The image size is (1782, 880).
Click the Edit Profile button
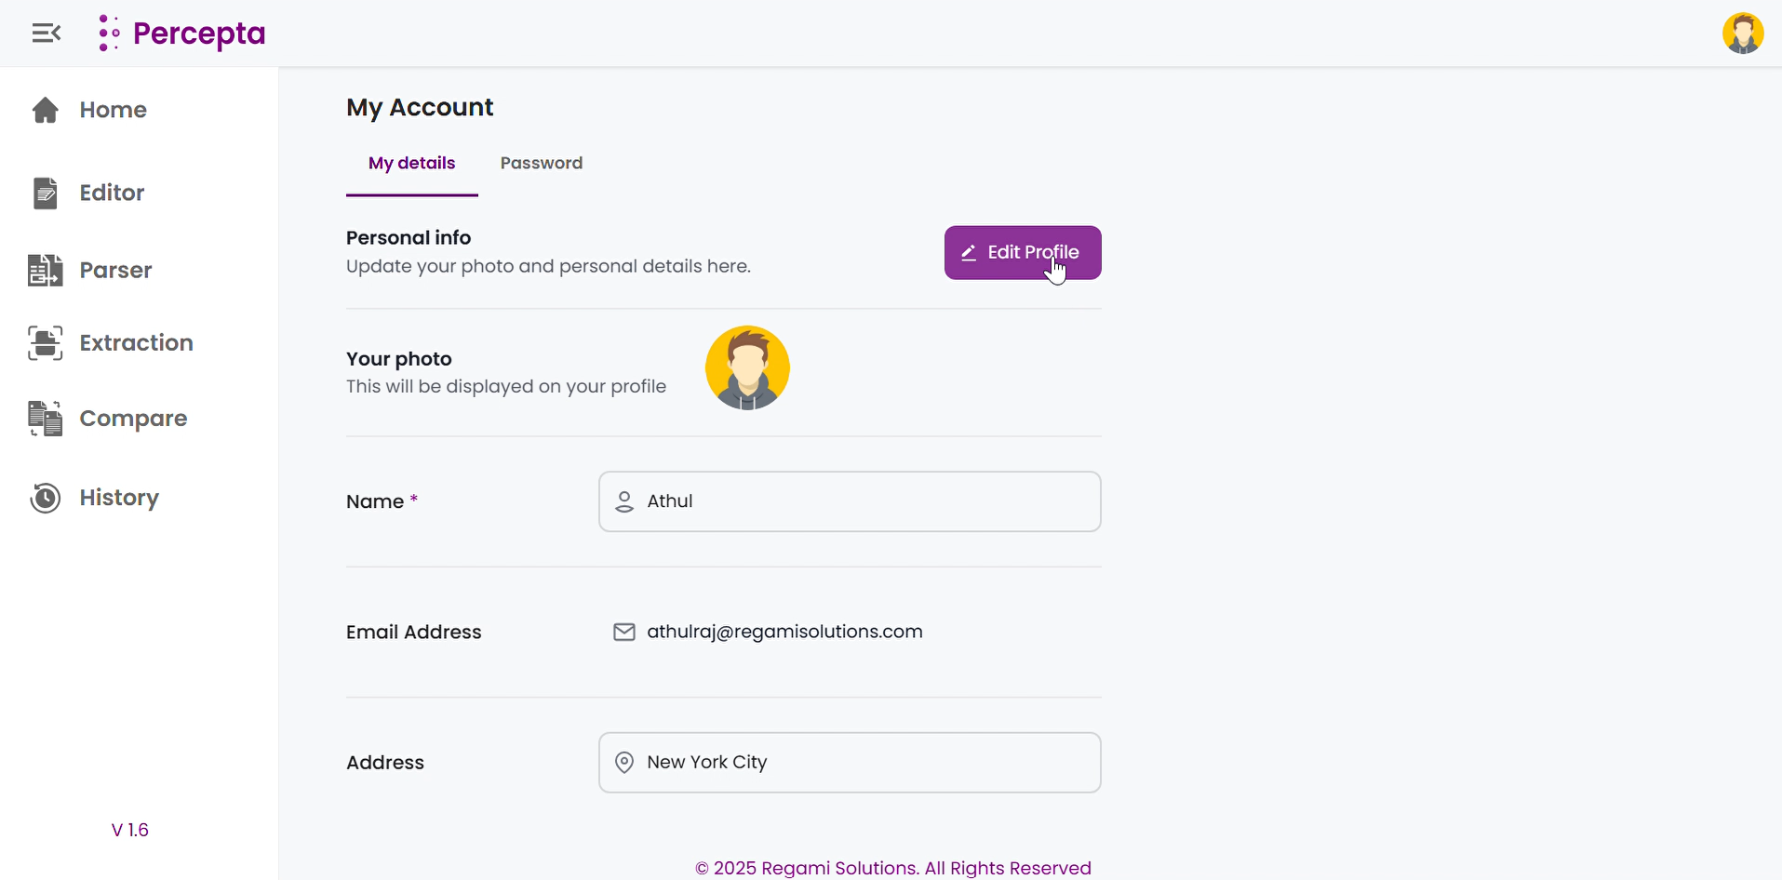point(1022,252)
